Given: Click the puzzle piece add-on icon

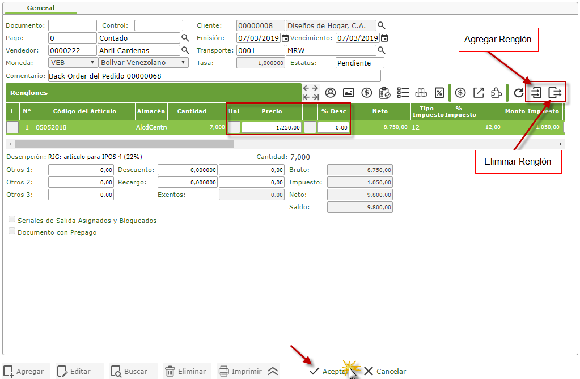Looking at the screenshot, I should point(496,93).
